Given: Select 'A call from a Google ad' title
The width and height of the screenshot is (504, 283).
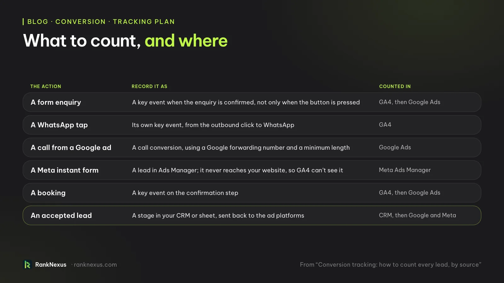Looking at the screenshot, I should click(71, 148).
